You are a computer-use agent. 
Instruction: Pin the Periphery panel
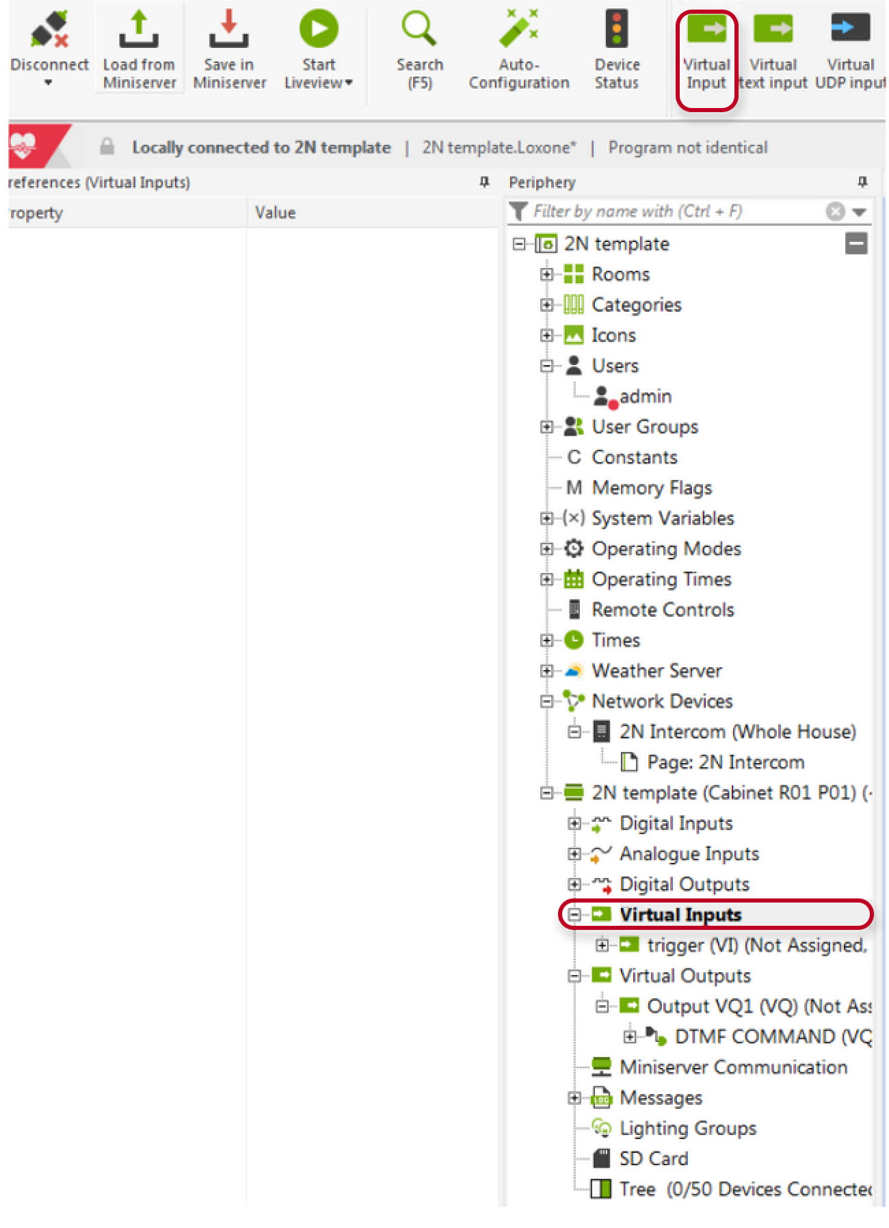coord(862,182)
